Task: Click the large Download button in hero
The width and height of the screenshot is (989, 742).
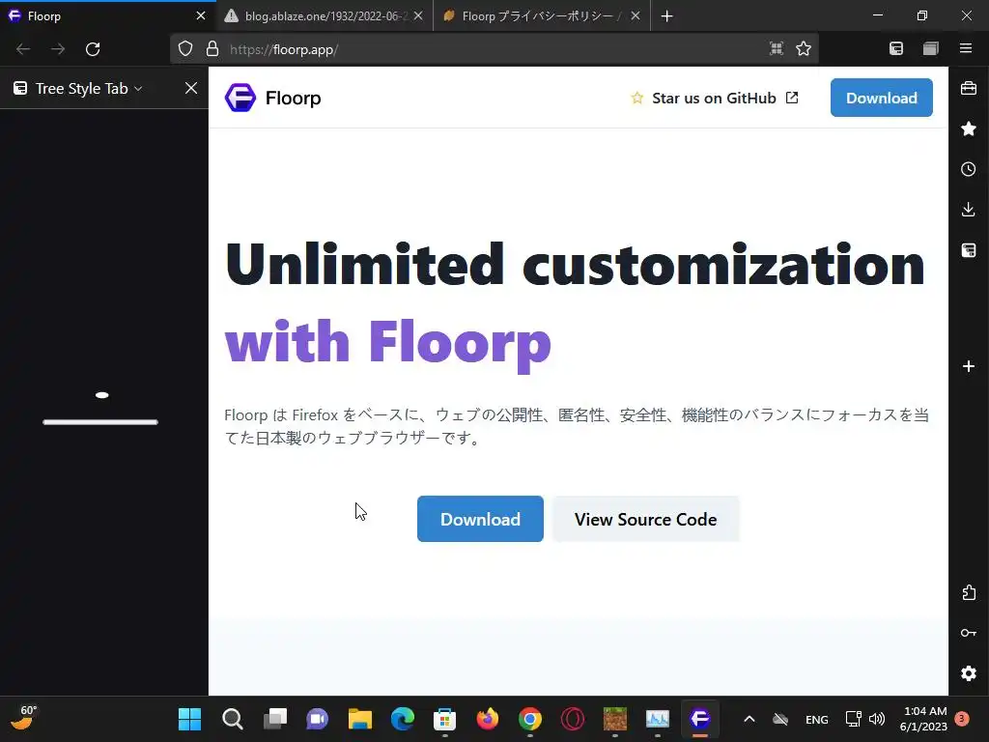Action: pos(480,519)
